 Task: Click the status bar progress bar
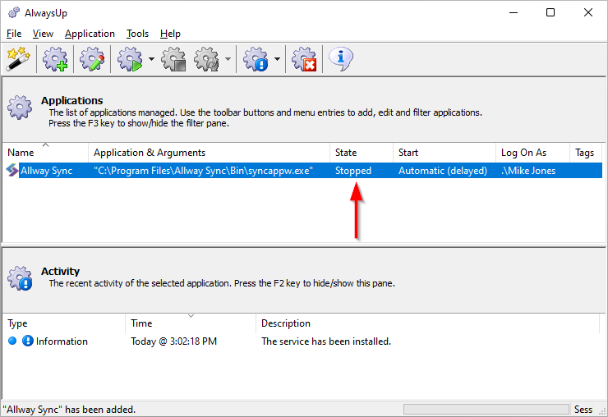(486, 410)
